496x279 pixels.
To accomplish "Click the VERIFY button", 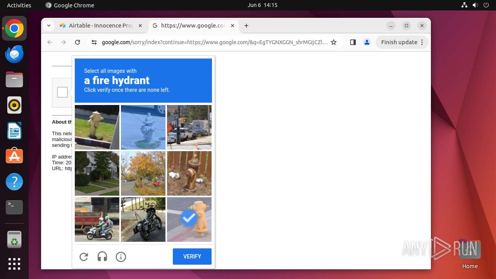I will pyautogui.click(x=192, y=257).
